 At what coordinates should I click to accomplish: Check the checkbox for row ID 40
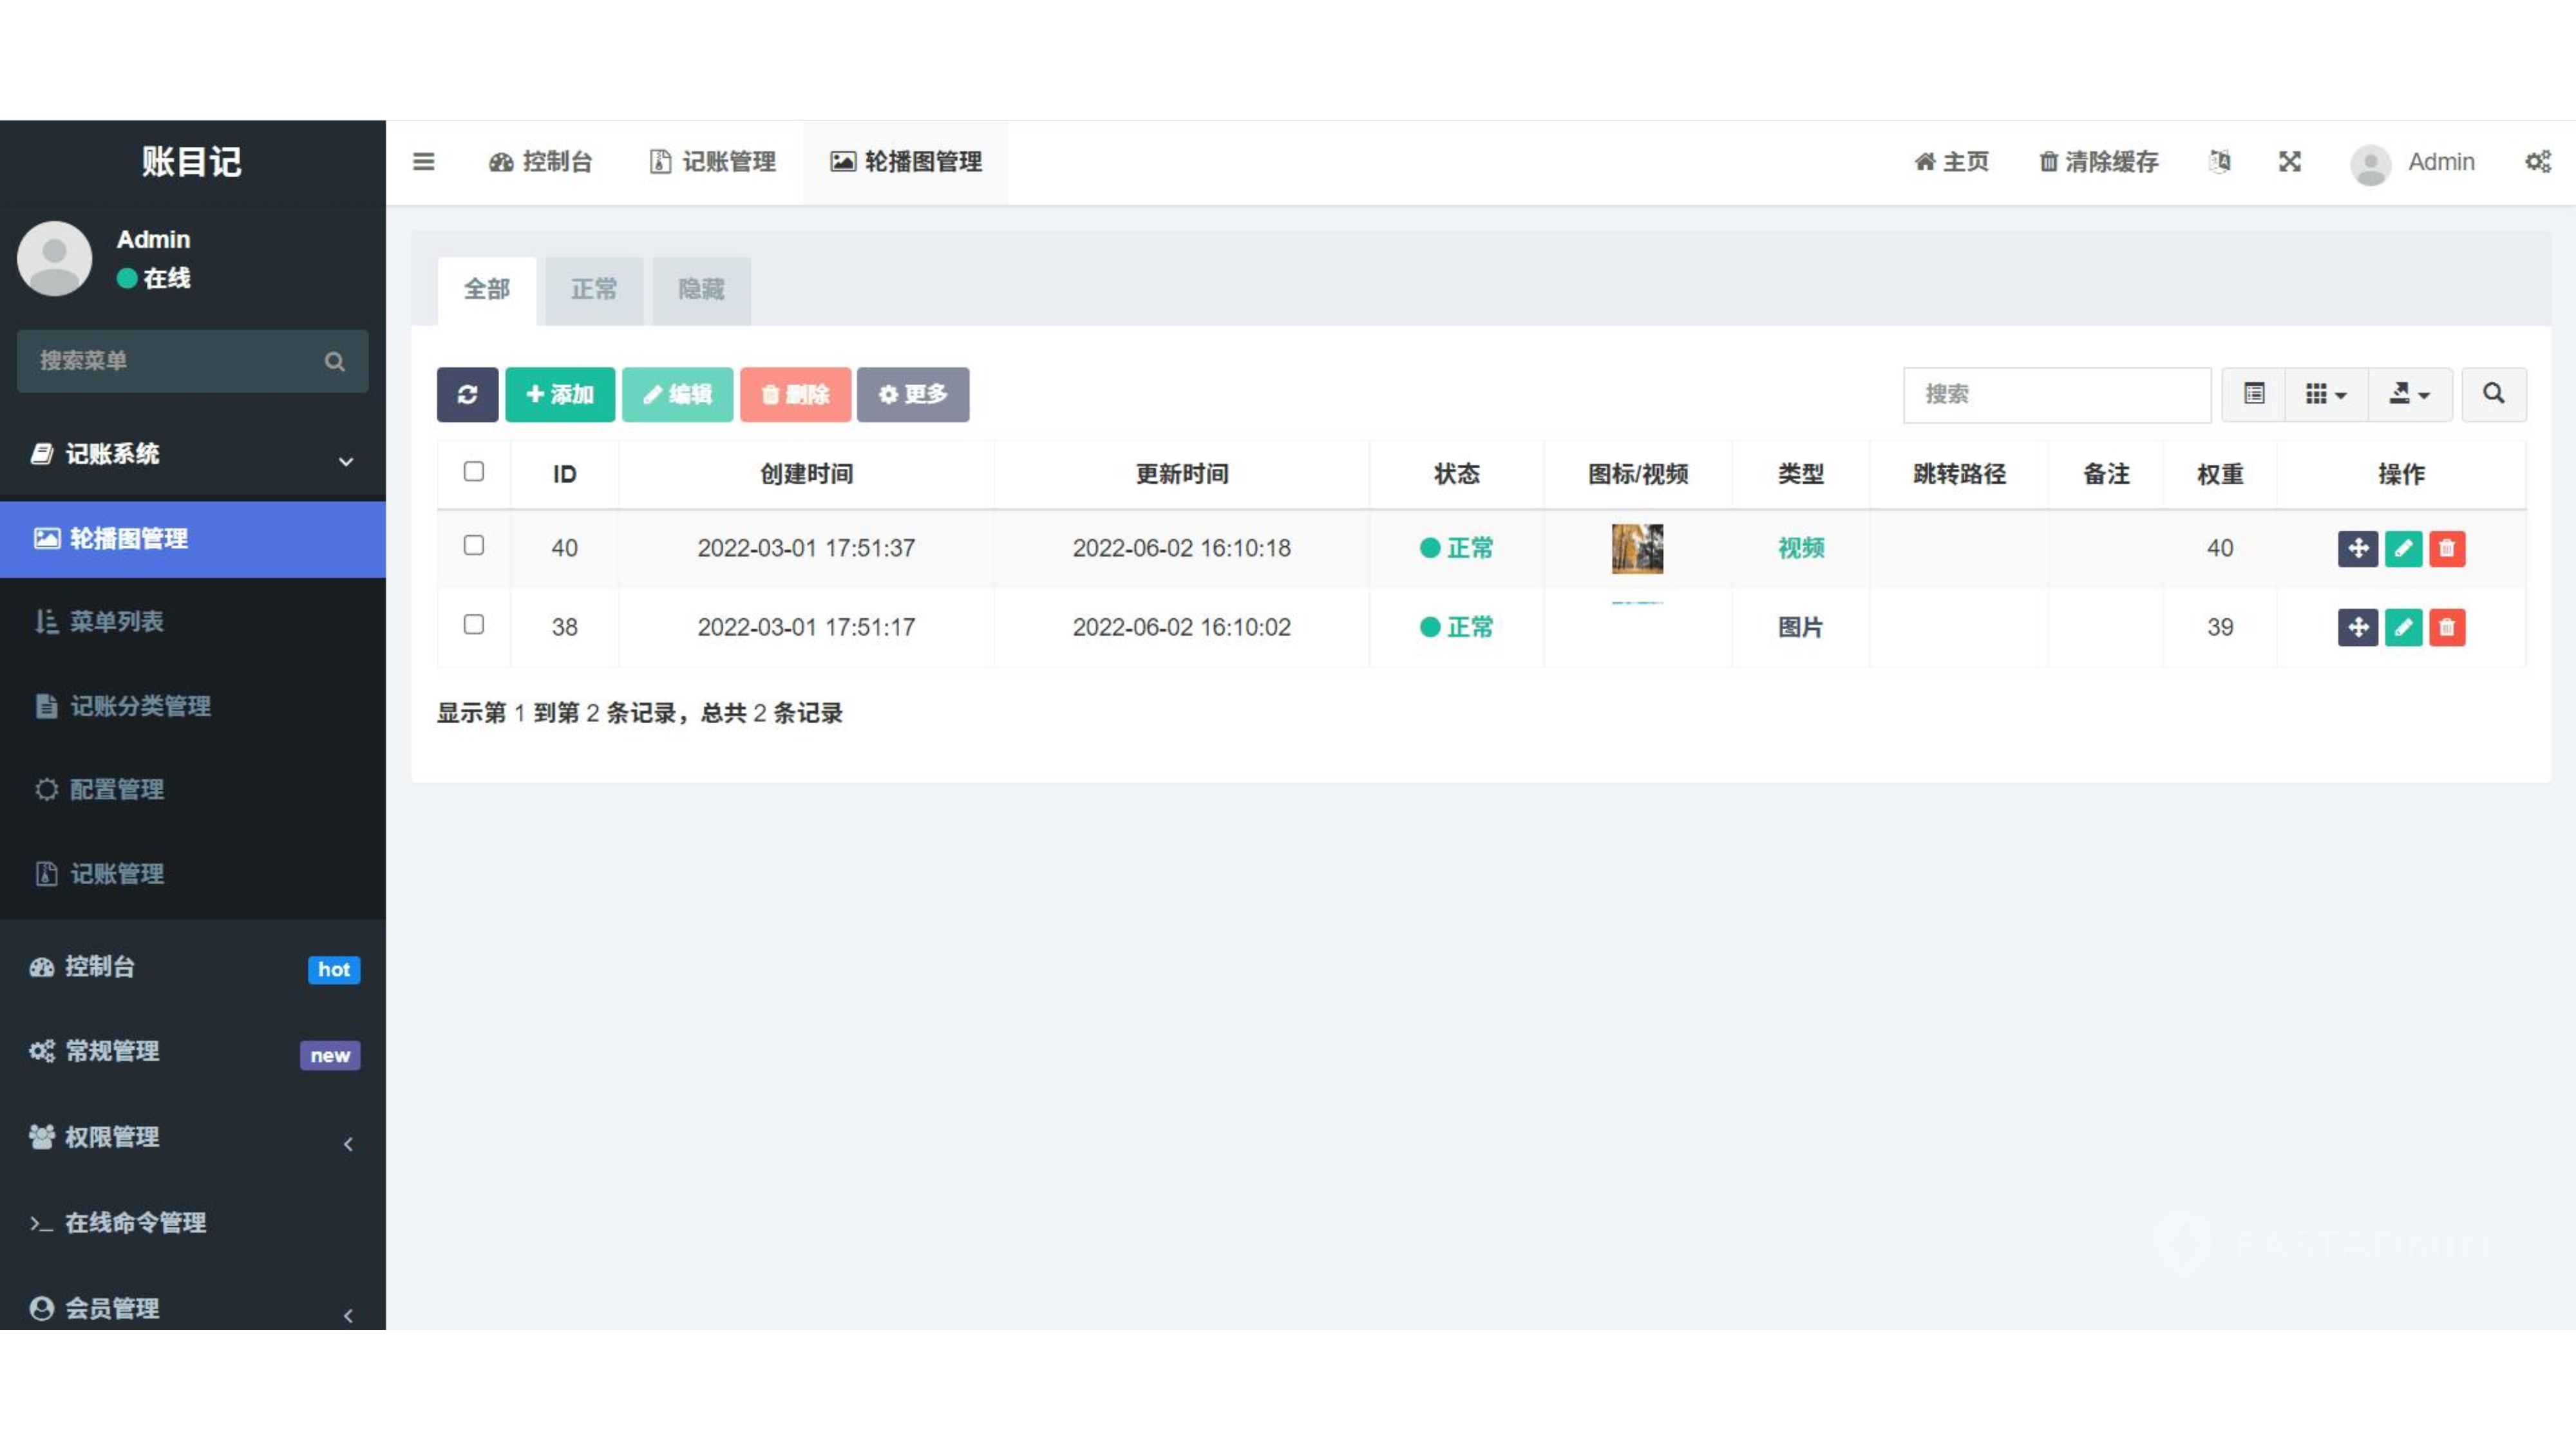(x=474, y=545)
